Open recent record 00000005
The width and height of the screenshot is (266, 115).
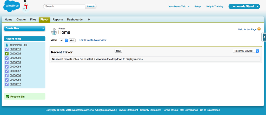click(15, 54)
